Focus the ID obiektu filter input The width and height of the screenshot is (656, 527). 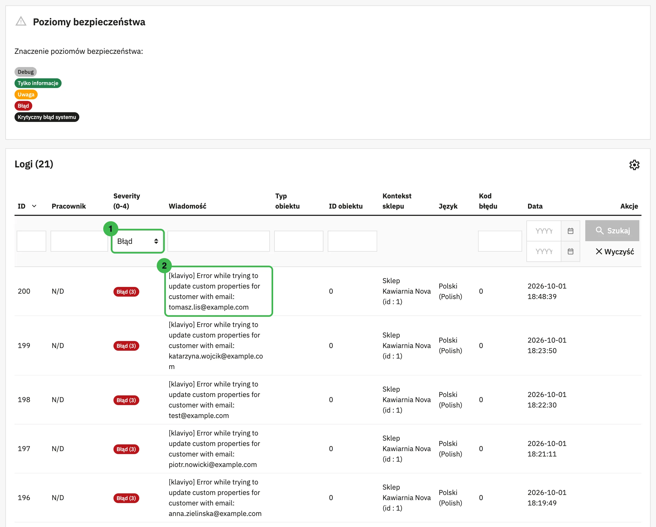click(x=352, y=241)
